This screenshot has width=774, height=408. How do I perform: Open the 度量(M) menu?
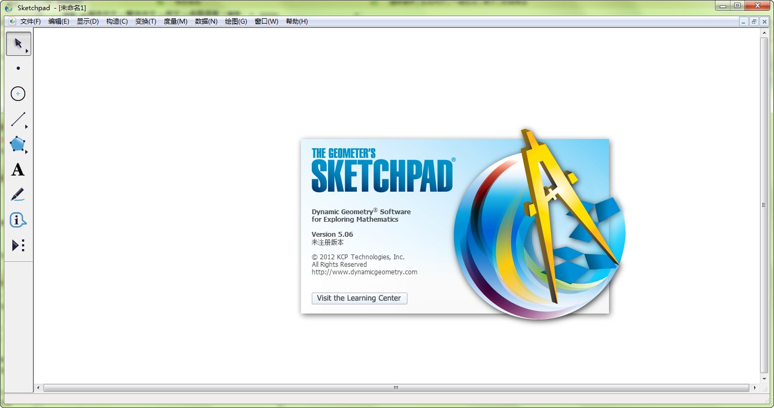[175, 21]
